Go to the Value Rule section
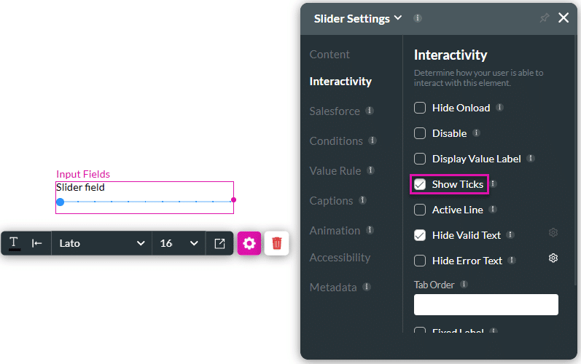This screenshot has height=364, width=581. click(x=335, y=170)
